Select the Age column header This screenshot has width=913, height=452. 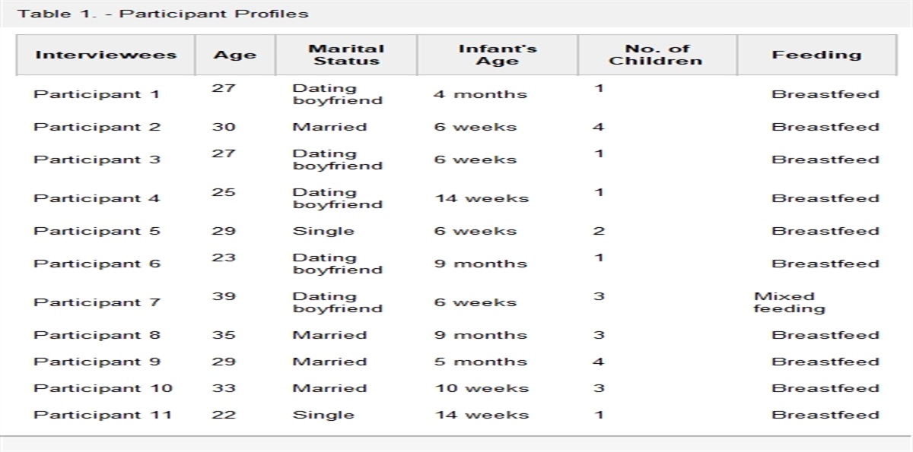click(234, 55)
